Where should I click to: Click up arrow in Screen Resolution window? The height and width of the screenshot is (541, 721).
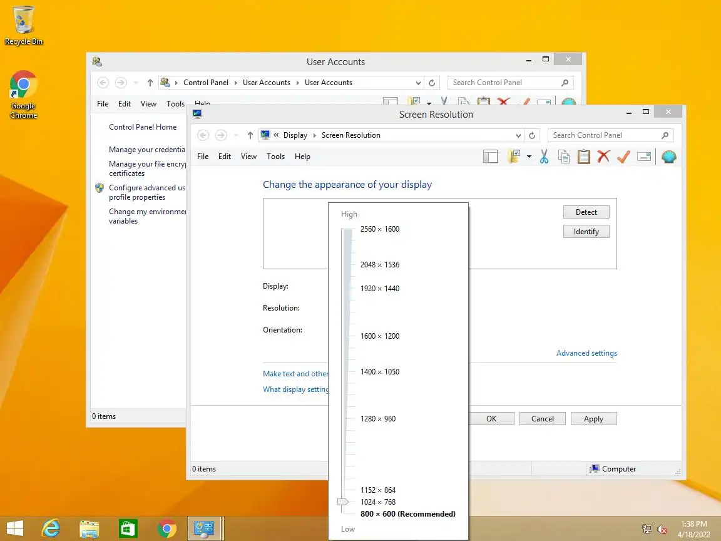tap(250, 135)
